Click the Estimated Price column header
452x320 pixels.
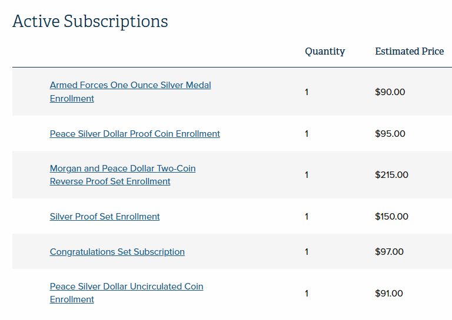click(x=409, y=52)
